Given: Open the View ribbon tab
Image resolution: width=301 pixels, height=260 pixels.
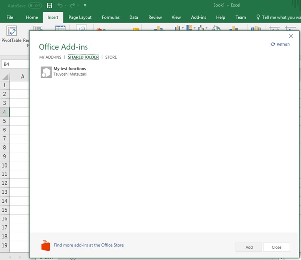Looking at the screenshot, I should pos(176,17).
